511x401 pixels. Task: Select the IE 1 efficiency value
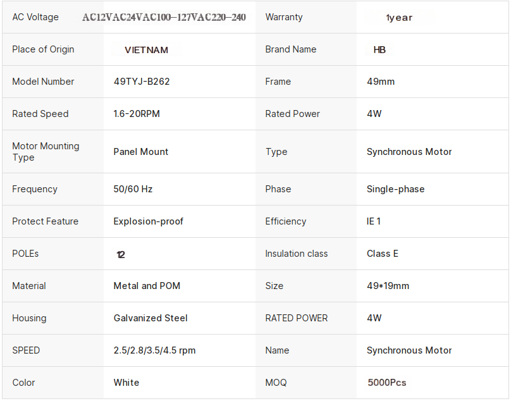point(374,221)
